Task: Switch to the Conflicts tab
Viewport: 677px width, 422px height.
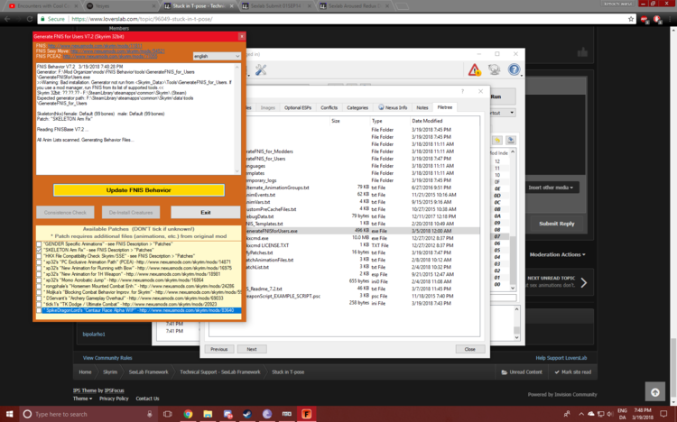Action: coord(329,108)
